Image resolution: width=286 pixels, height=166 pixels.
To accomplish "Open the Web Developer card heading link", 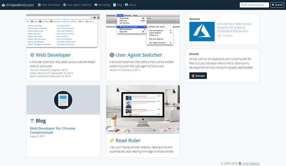I will (x=53, y=55).
